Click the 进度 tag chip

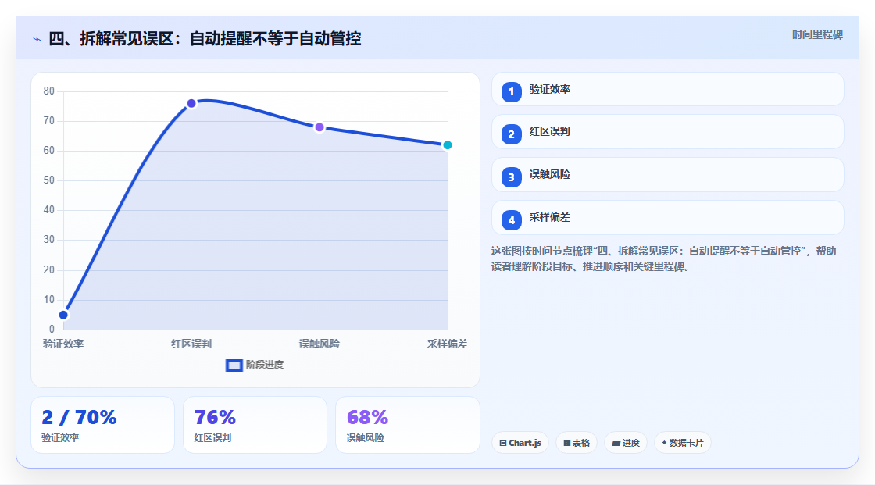coord(626,443)
